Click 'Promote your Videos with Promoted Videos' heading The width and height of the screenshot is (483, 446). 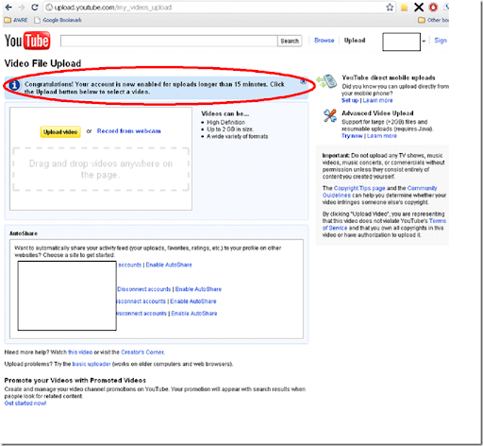click(x=75, y=380)
